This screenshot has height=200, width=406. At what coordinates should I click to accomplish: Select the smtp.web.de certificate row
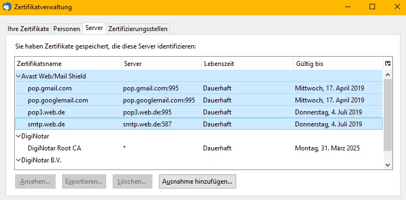(x=199, y=124)
